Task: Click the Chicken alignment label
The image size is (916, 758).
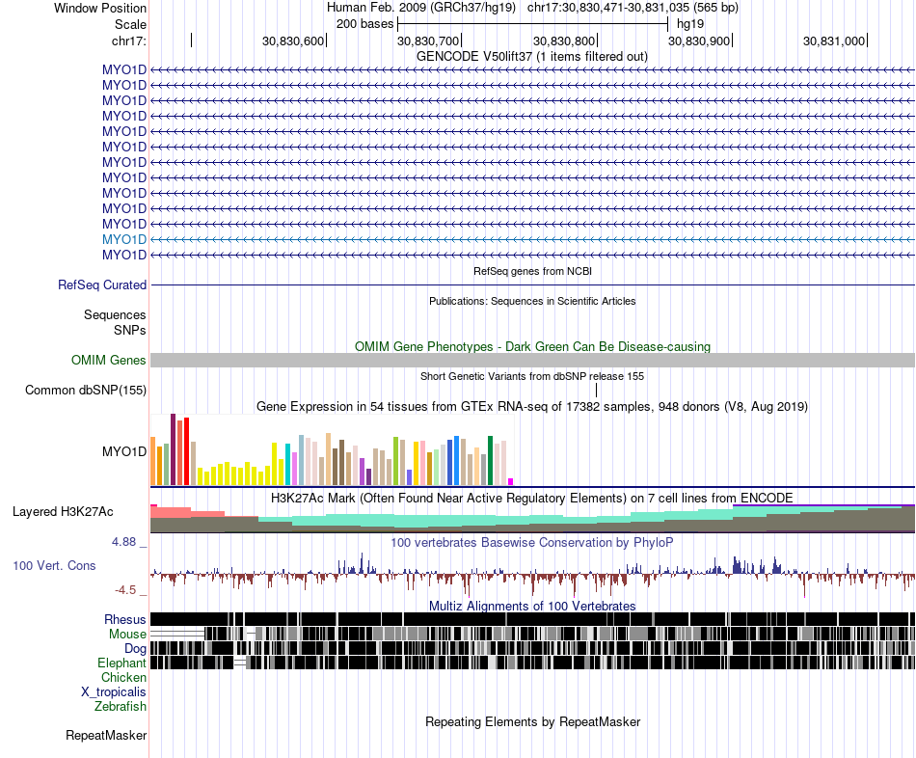Action: (x=123, y=677)
